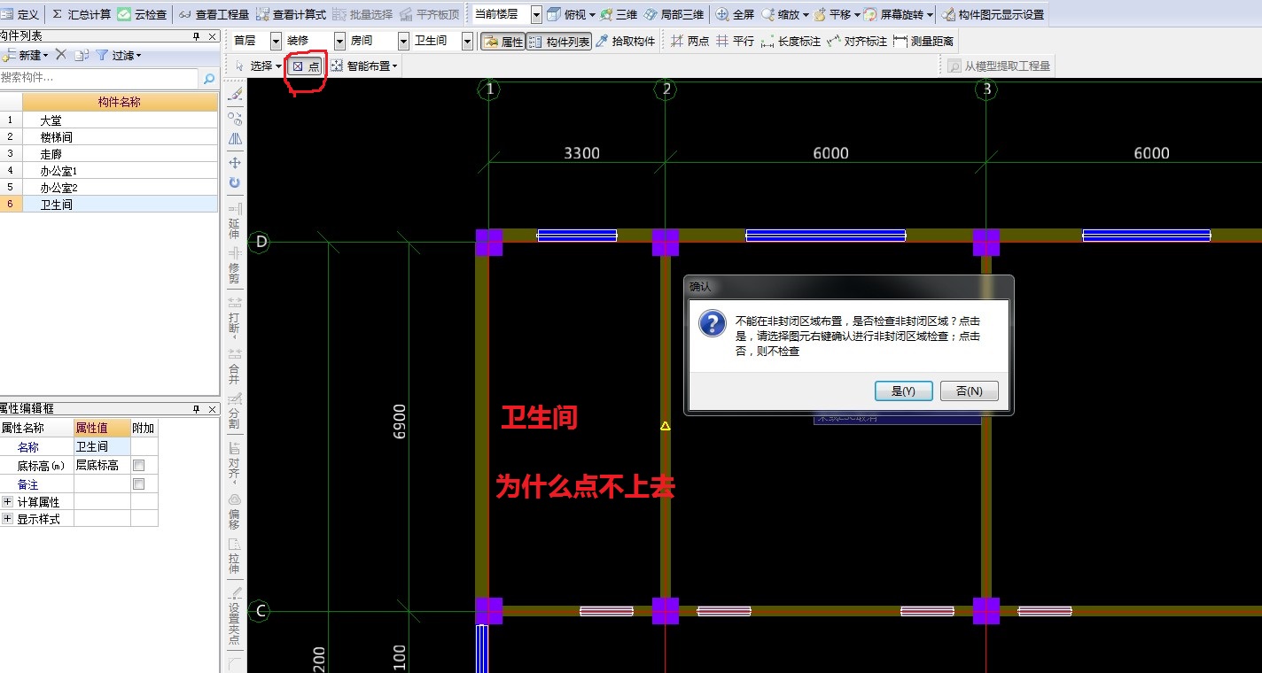Click the 搜索构件 search input field
This screenshot has width=1262, height=673.
[99, 79]
